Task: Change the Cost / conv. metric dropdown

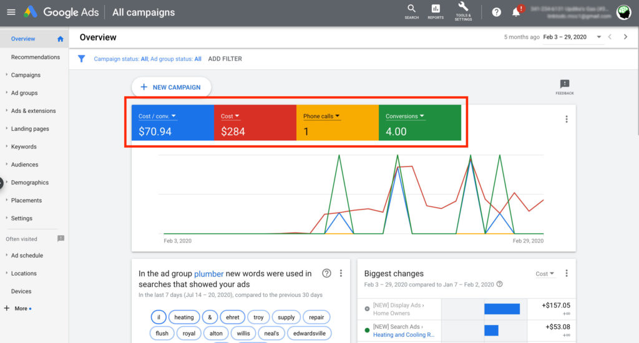Action: (157, 116)
